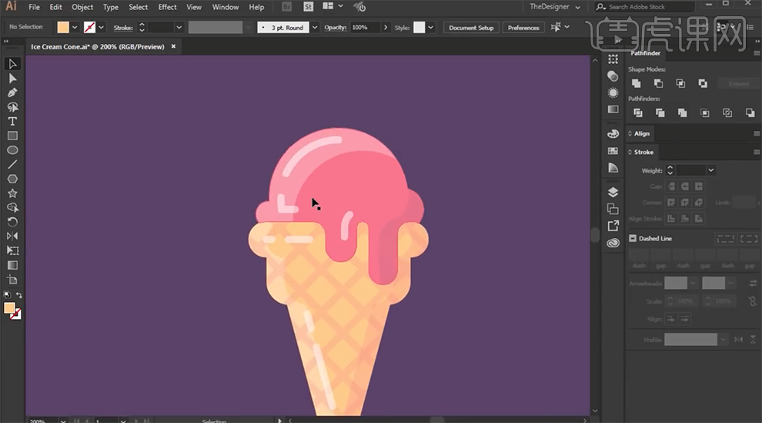The image size is (762, 423).
Task: Select the Line Segment tool
Action: pos(12,165)
